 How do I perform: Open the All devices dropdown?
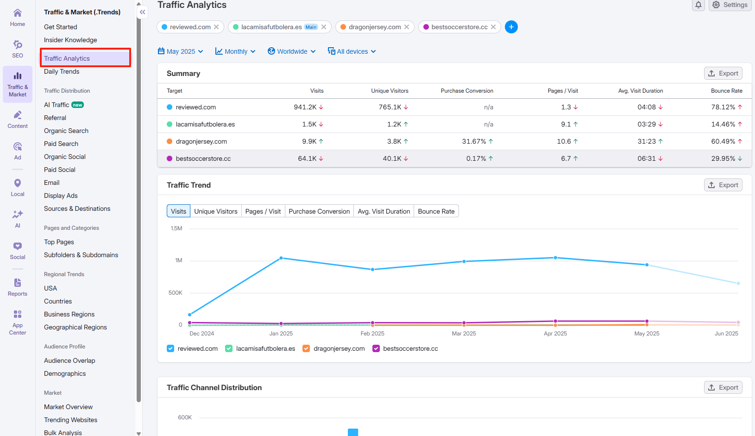point(352,51)
